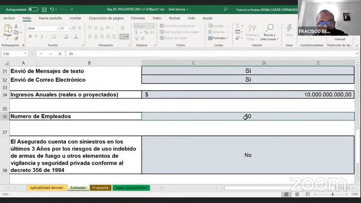The width and height of the screenshot is (361, 203).
Task: Open the Insertar ribbon tab
Action: click(75, 18)
